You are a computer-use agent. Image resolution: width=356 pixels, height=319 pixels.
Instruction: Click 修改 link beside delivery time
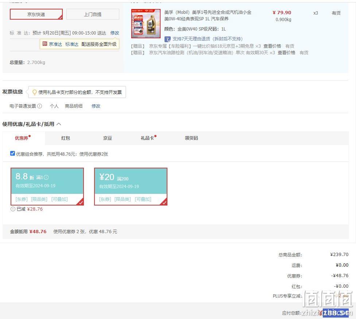point(115,33)
